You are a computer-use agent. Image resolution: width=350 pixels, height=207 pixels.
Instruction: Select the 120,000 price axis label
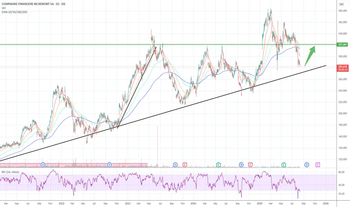(x=342, y=159)
